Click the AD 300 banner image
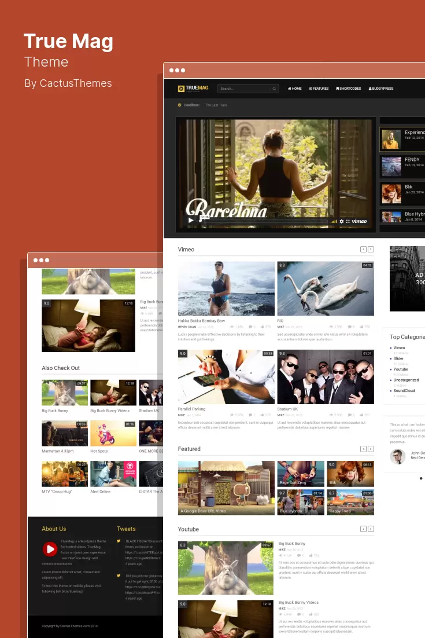Viewport: 425px width, 638px height. tap(407, 278)
